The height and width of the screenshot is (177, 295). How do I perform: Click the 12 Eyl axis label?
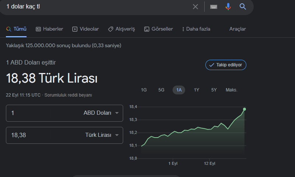tap(209, 163)
